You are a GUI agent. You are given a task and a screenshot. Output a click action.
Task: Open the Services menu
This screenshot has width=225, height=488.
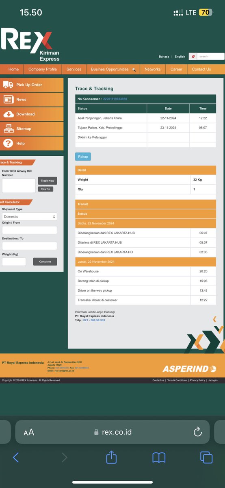pos(74,69)
